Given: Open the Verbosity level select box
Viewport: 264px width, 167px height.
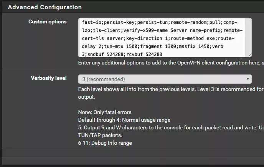Looking at the screenshot, I should tap(165, 79).
